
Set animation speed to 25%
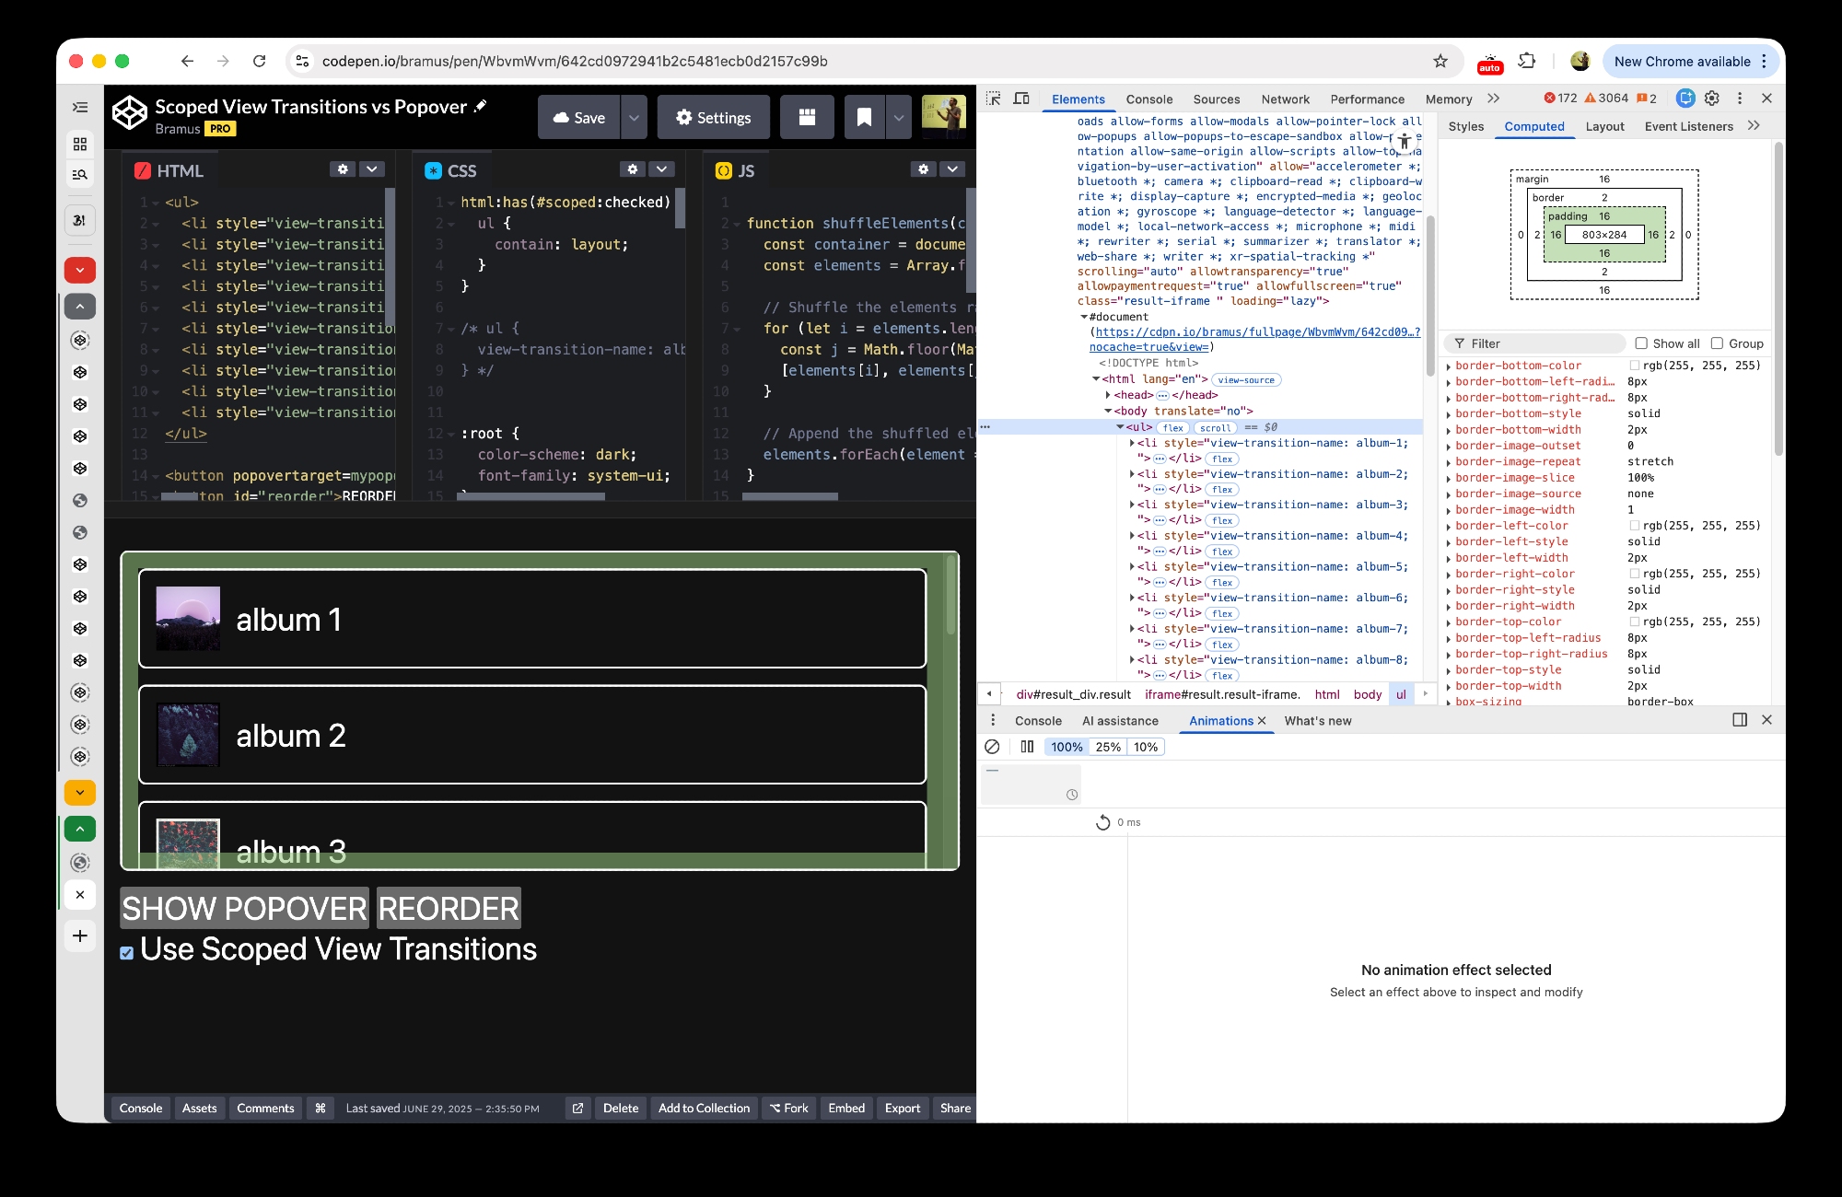pos(1108,747)
